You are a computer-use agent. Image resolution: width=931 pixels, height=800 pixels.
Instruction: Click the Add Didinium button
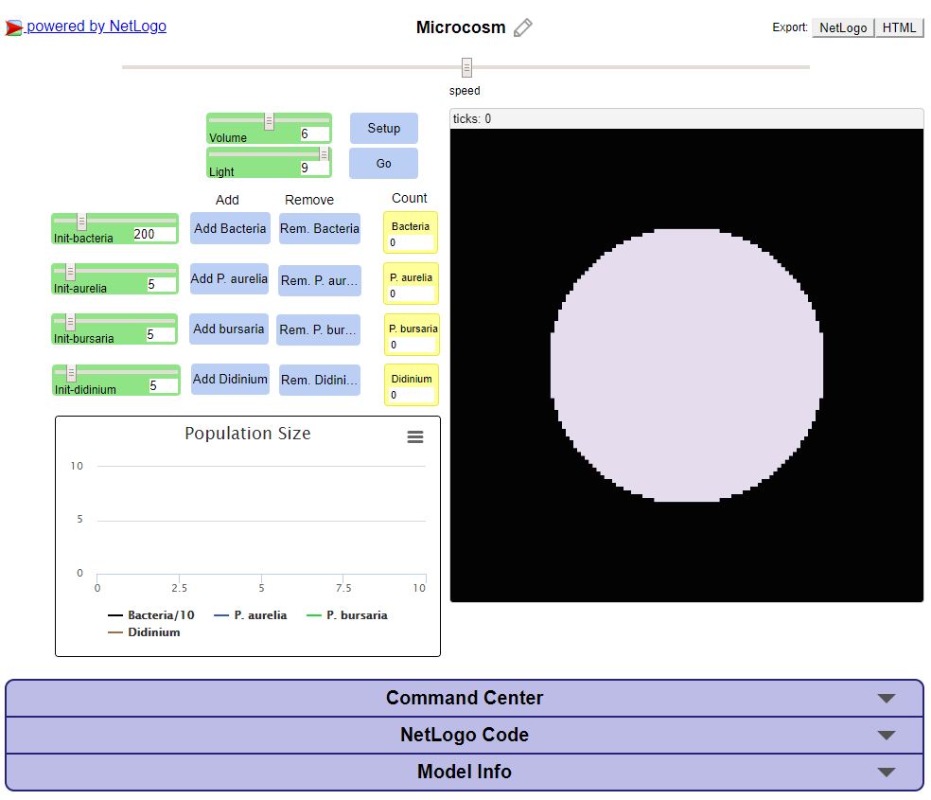tap(230, 380)
